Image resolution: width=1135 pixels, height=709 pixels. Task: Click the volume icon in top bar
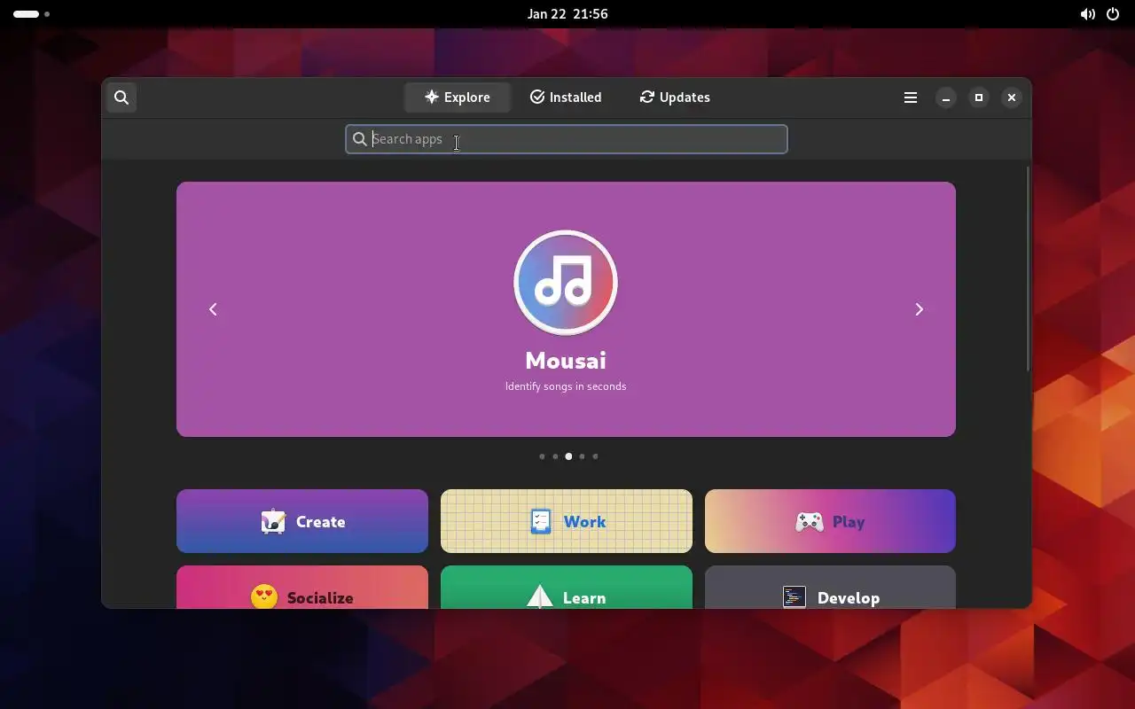1087,14
